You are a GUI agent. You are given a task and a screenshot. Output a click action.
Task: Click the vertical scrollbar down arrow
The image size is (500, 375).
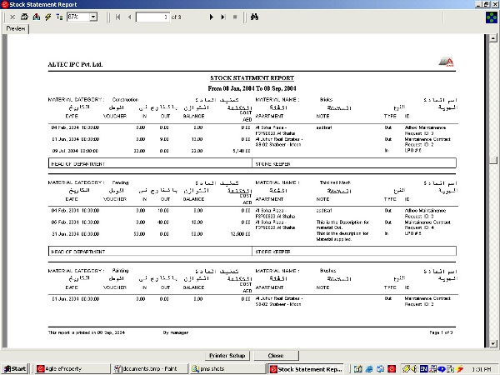(x=493, y=343)
